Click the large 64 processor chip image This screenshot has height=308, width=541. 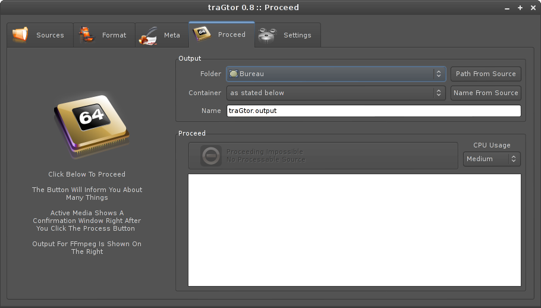pos(92,125)
